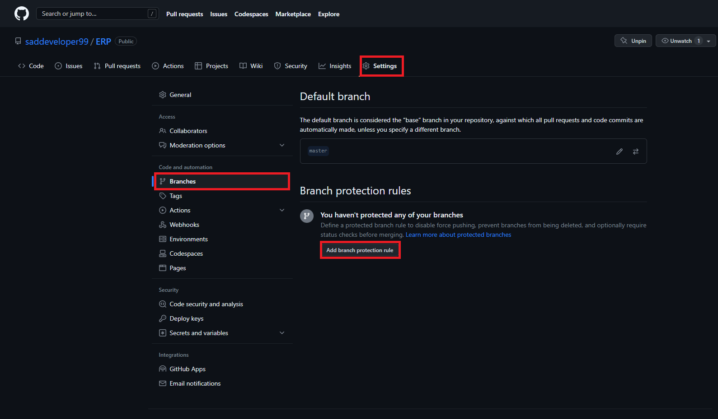Open the ERP repository link

click(x=103, y=41)
